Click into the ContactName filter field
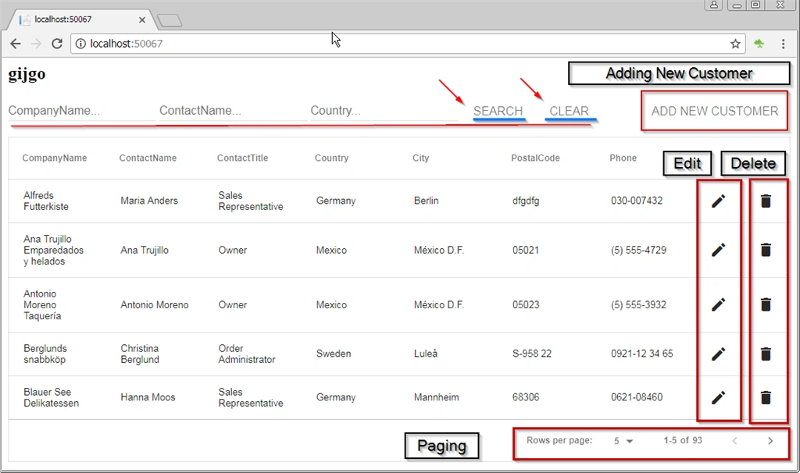The image size is (800, 473). [233, 111]
